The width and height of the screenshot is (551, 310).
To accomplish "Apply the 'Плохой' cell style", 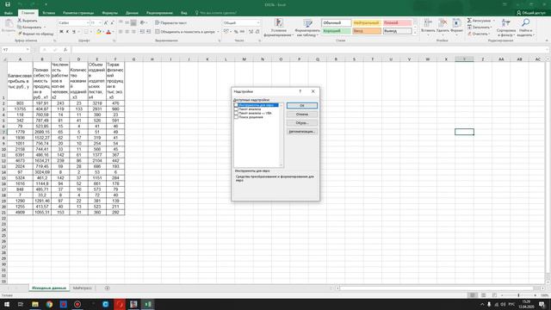I will point(397,23).
